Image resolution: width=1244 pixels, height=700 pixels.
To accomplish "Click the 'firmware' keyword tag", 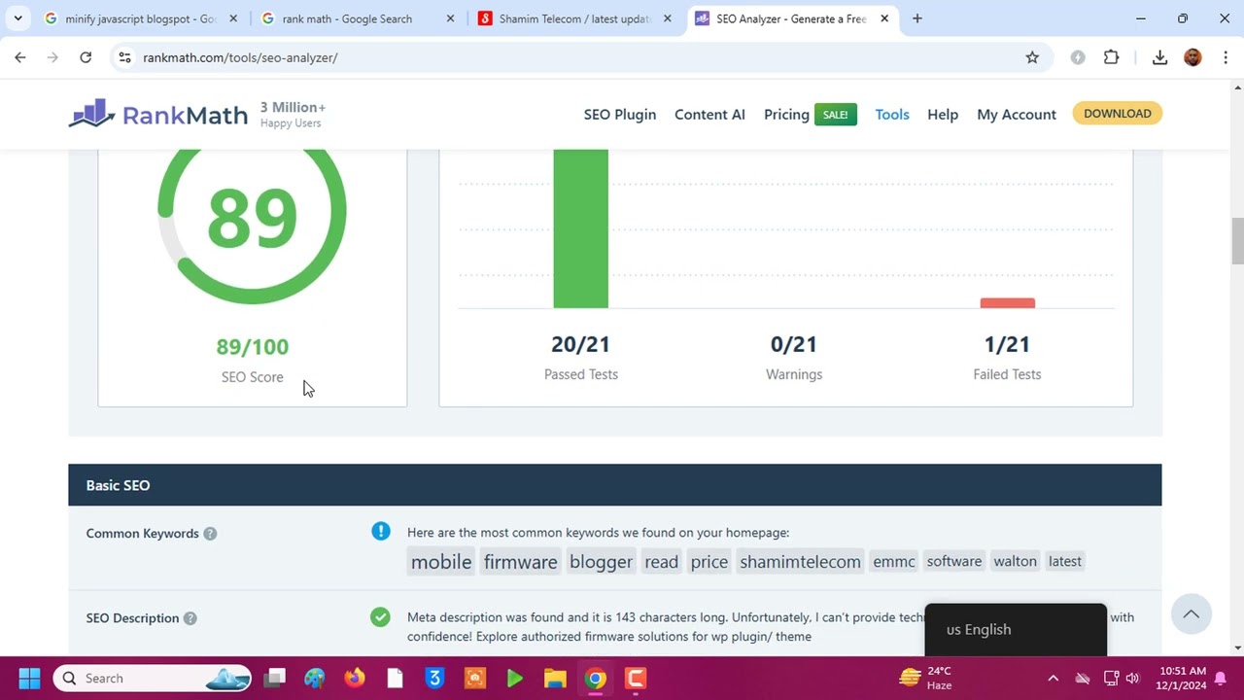I will [x=521, y=561].
